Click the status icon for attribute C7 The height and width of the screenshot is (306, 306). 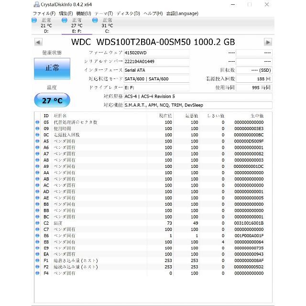click(x=37, y=229)
